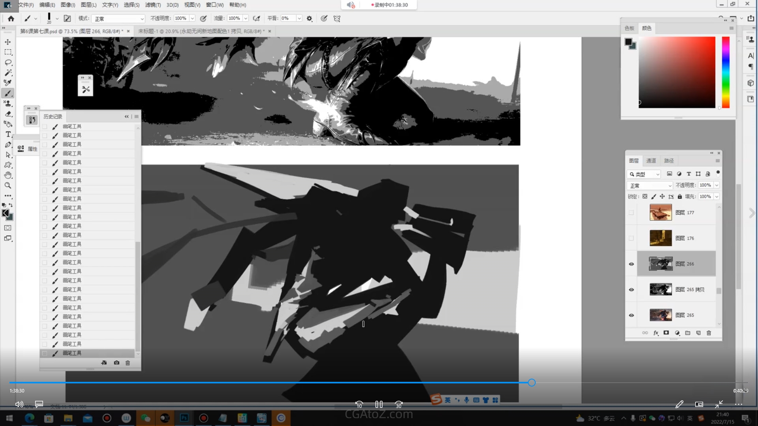This screenshot has height=426, width=758.
Task: Switch to the 通道 channels tab
Action: (x=651, y=161)
